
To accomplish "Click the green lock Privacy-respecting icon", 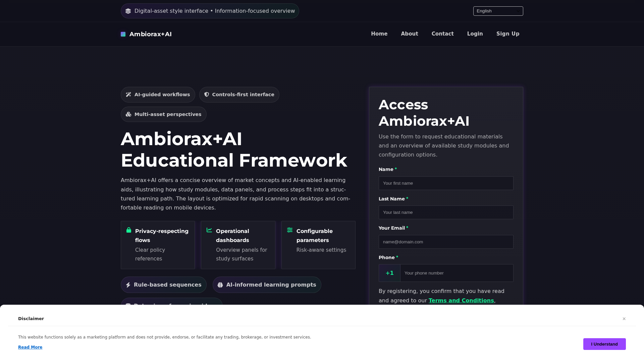I will (129, 230).
